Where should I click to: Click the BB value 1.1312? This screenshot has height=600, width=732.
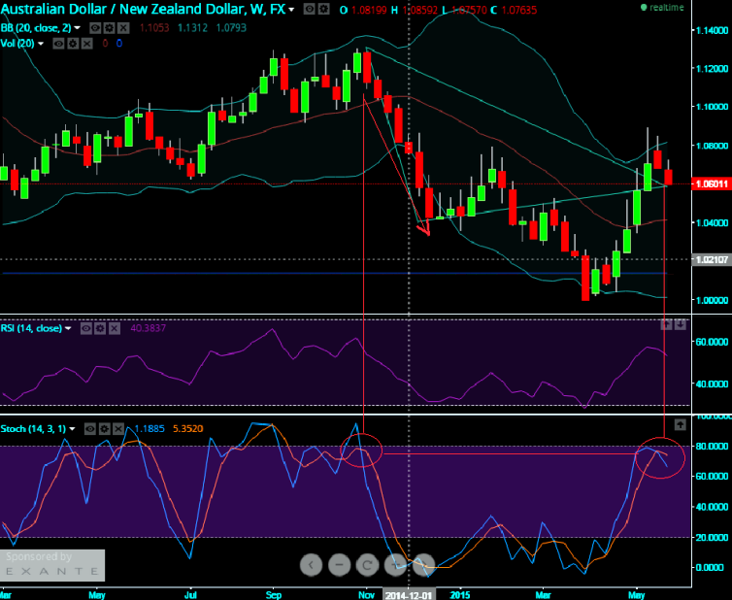(x=192, y=28)
